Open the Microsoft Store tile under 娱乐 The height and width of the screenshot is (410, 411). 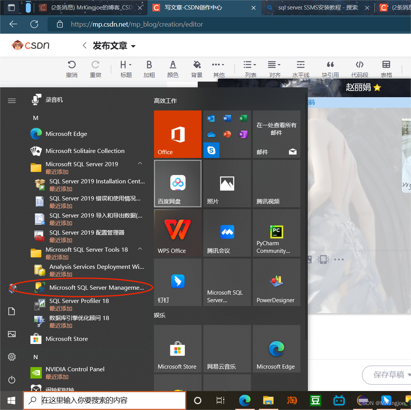pyautogui.click(x=178, y=348)
